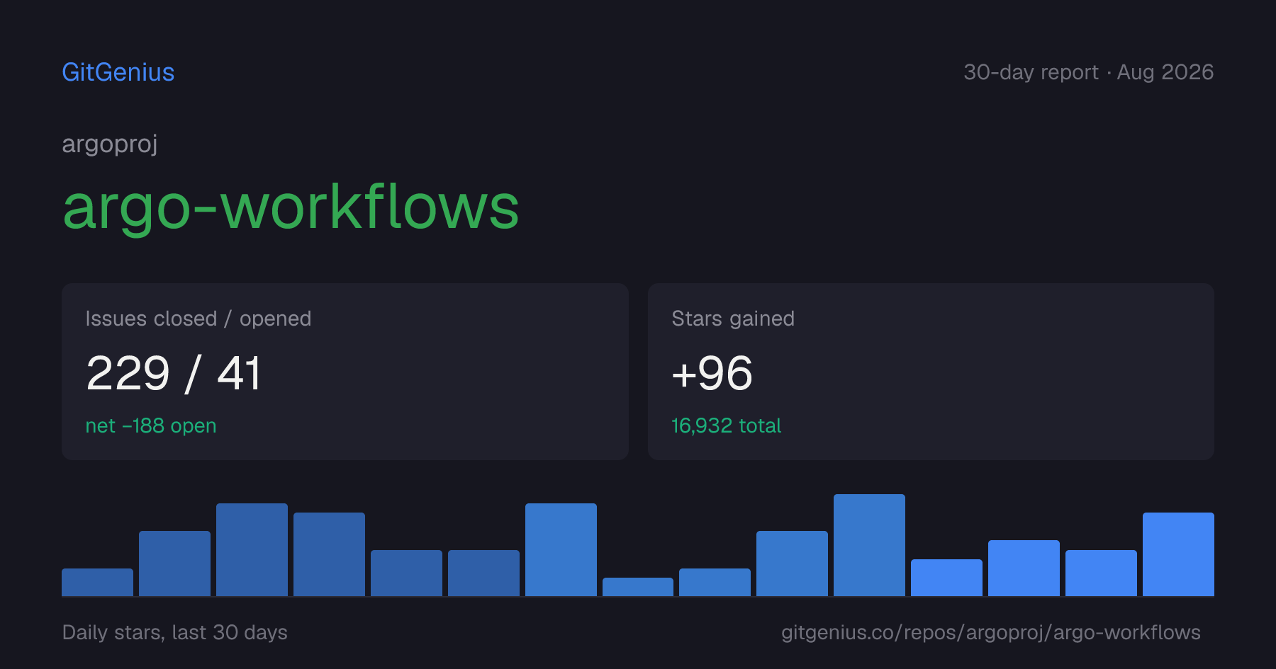Click the "argoproj" owner name
This screenshot has height=669, width=1276.
pyautogui.click(x=110, y=144)
